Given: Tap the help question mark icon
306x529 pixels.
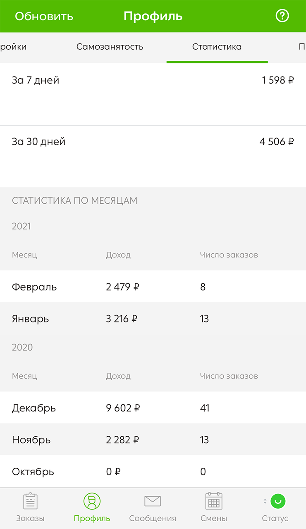Looking at the screenshot, I should [x=282, y=16].
